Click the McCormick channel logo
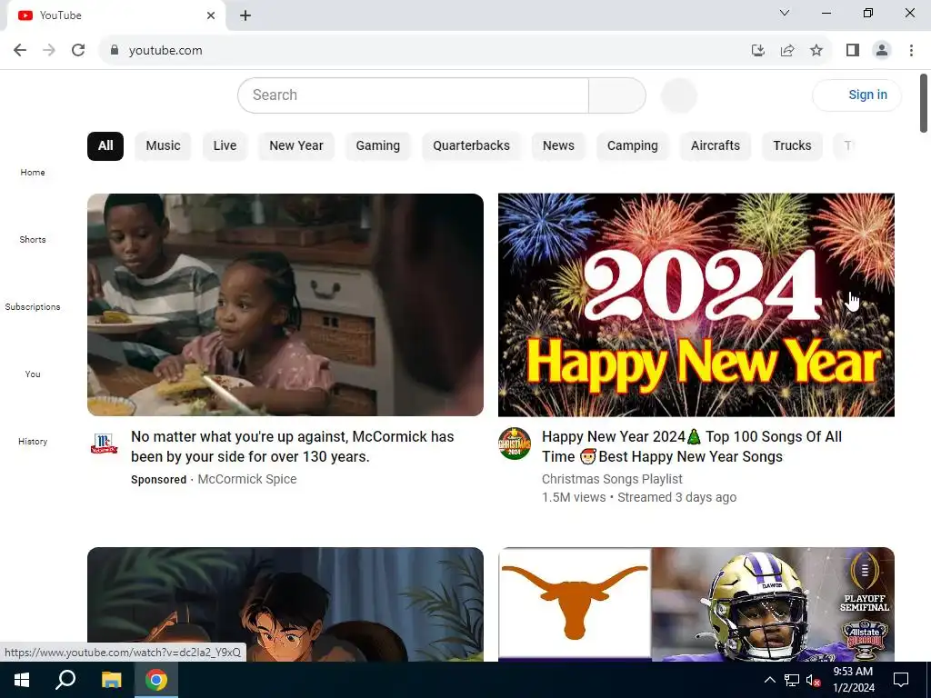Screen dimensions: 931x698 point(104,444)
